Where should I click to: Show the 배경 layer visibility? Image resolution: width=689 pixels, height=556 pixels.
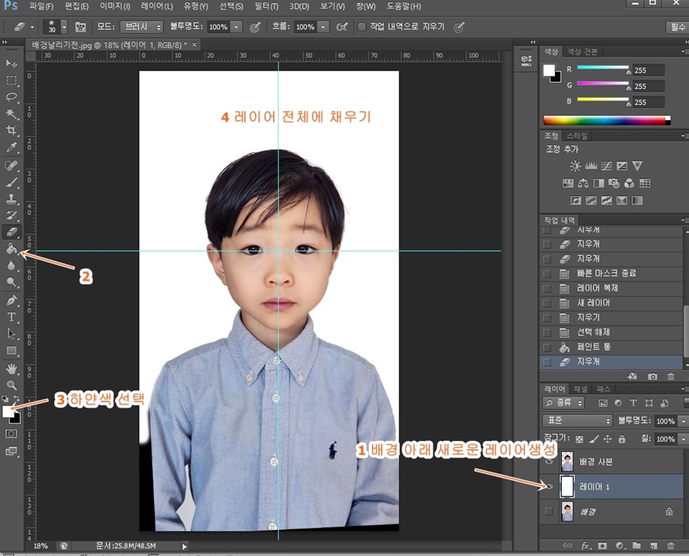pos(549,512)
